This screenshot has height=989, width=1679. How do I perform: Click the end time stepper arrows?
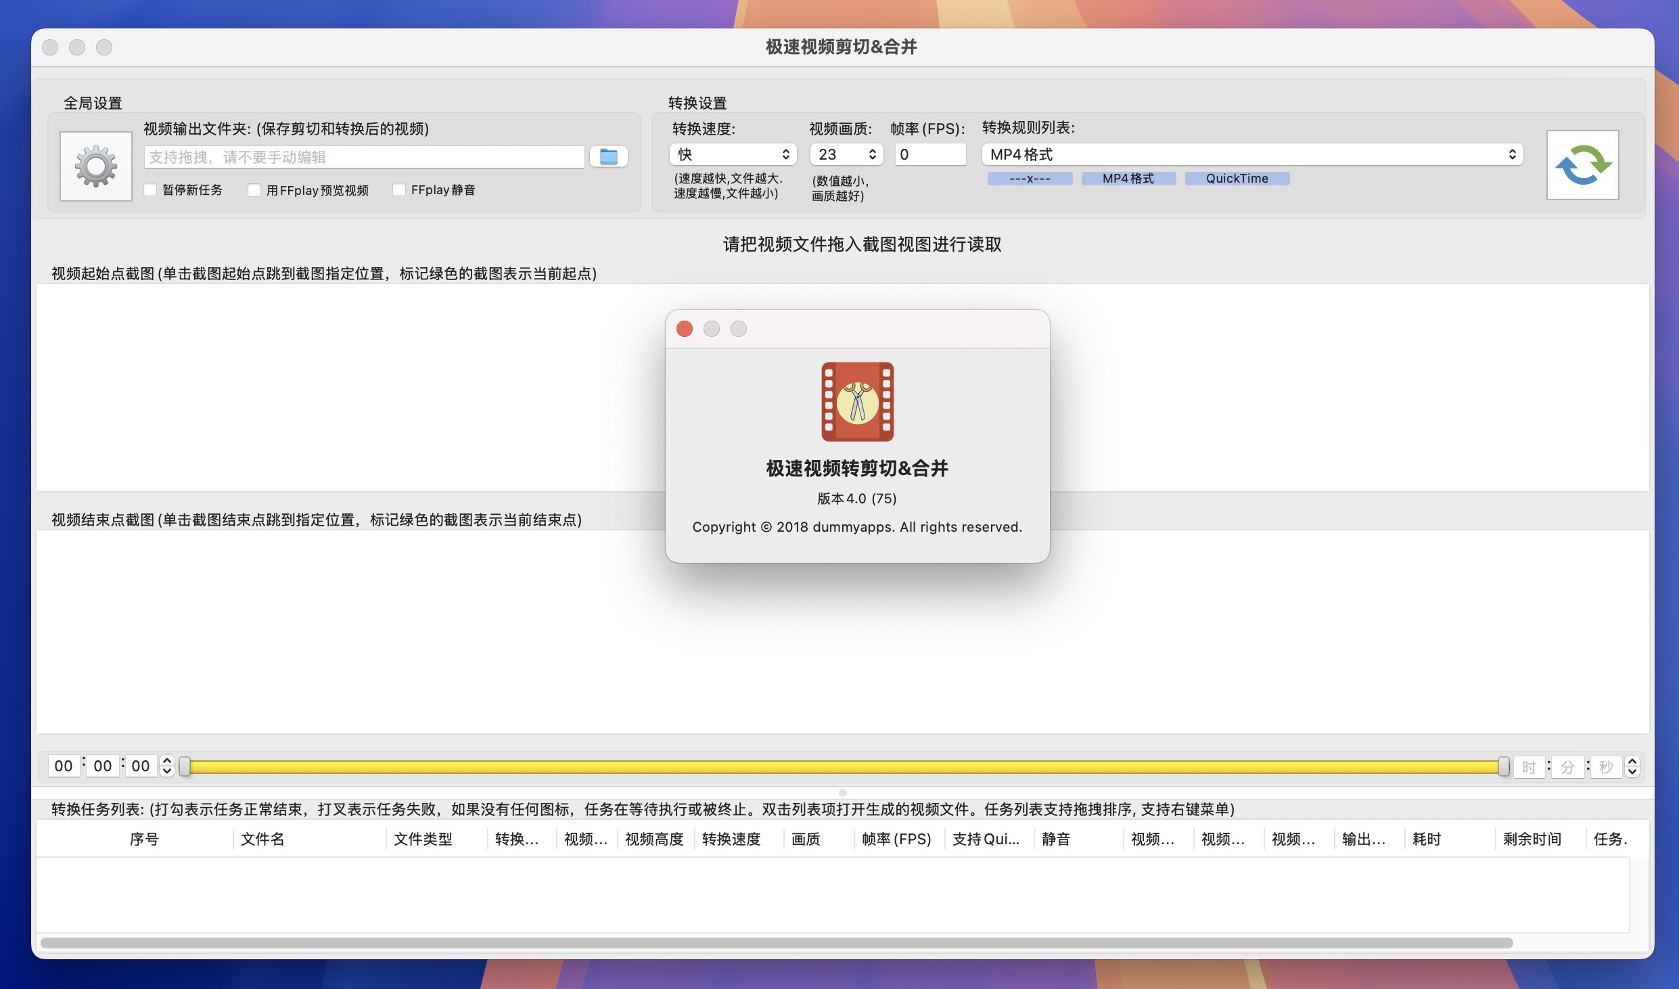click(1632, 766)
